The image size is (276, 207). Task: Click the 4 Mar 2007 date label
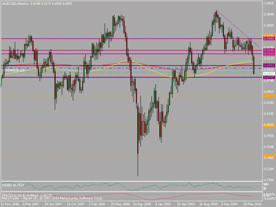pyautogui.click(x=30, y=204)
